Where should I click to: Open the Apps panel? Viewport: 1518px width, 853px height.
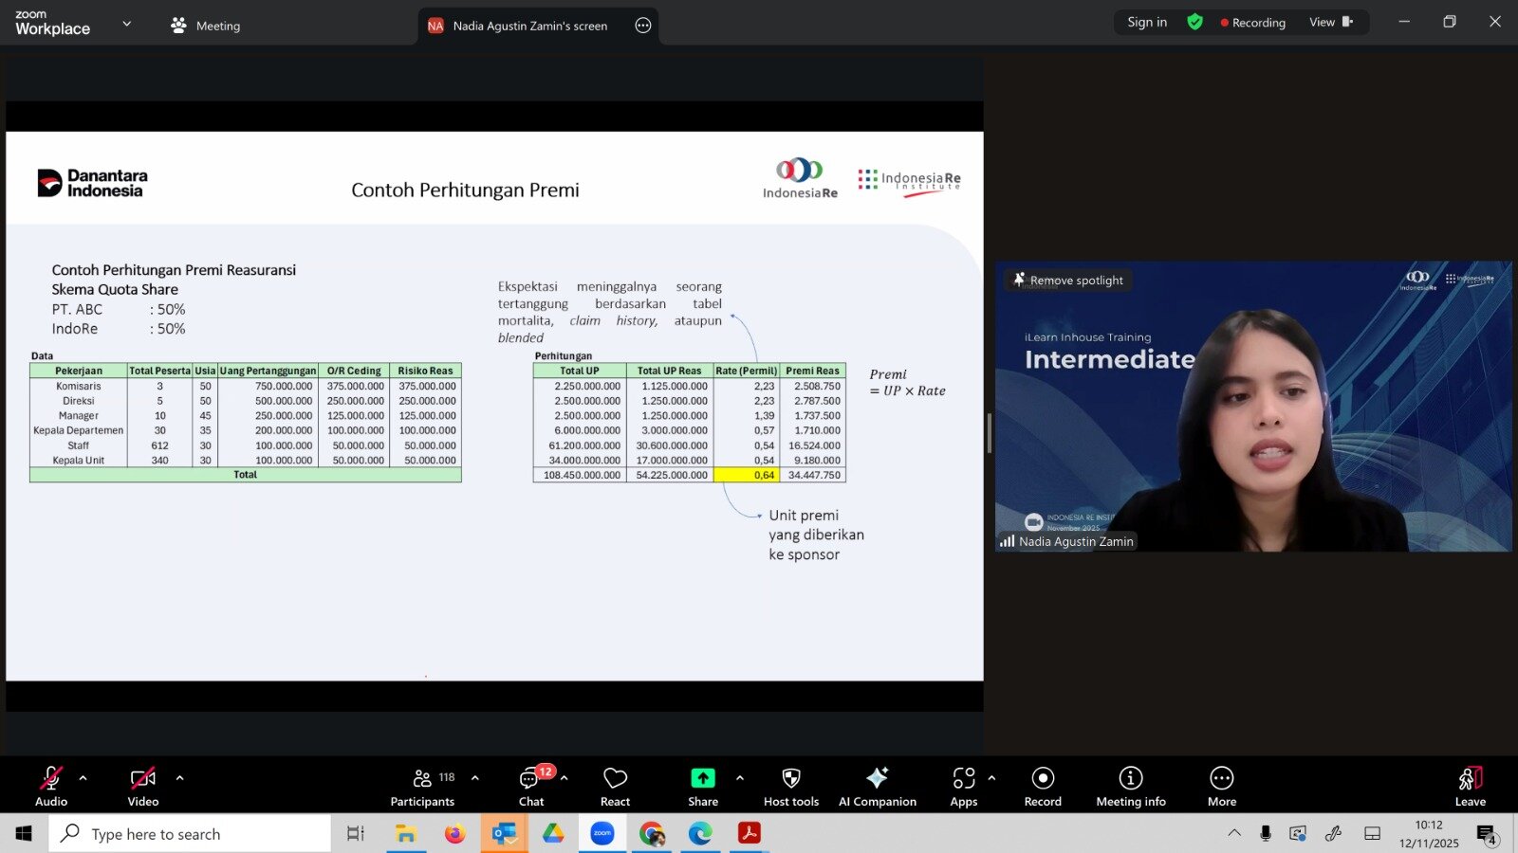pyautogui.click(x=963, y=786)
